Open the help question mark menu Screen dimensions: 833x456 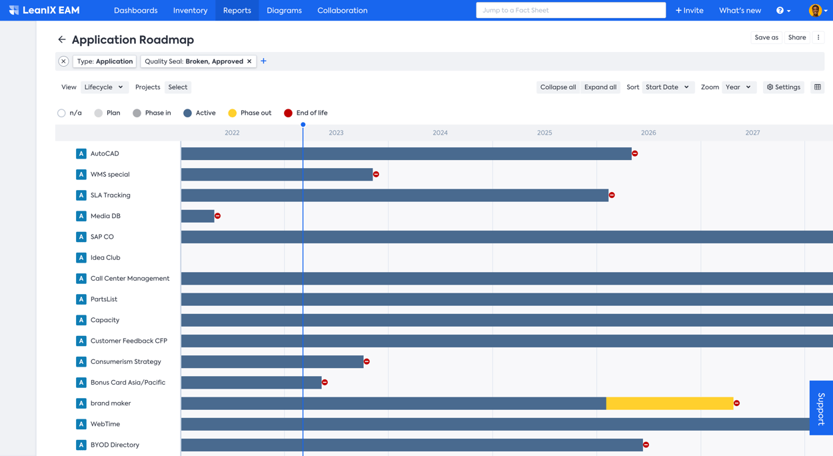point(782,11)
